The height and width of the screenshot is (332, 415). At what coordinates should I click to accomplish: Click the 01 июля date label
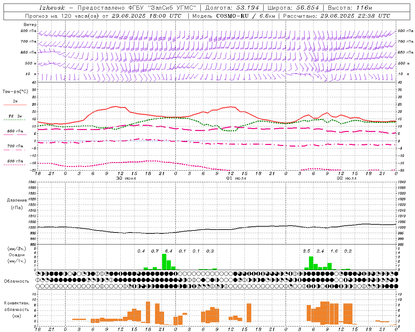point(236,178)
